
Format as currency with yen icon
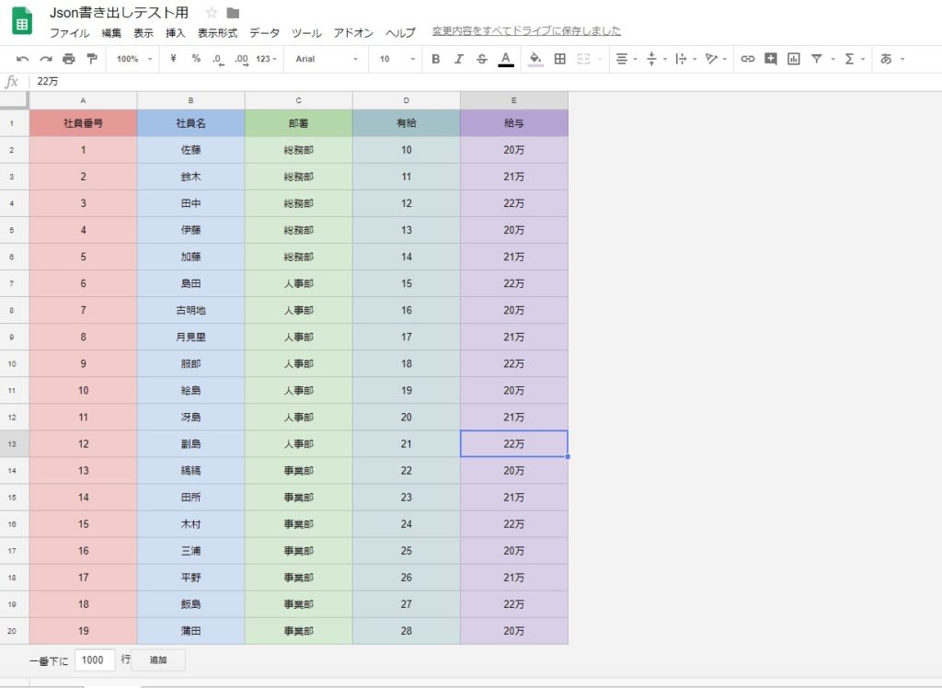pos(173,59)
